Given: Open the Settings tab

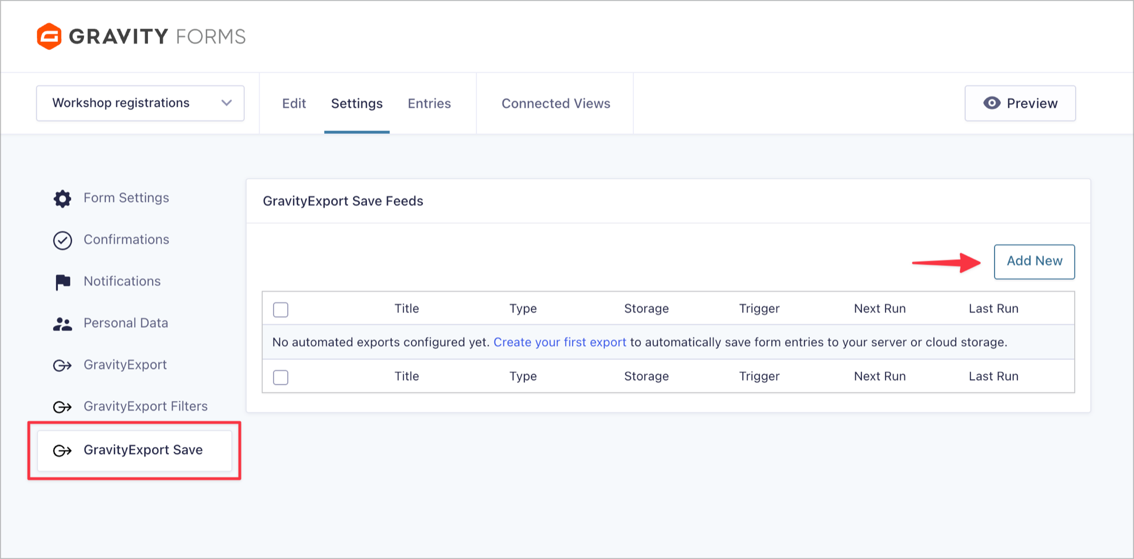Looking at the screenshot, I should [x=357, y=103].
